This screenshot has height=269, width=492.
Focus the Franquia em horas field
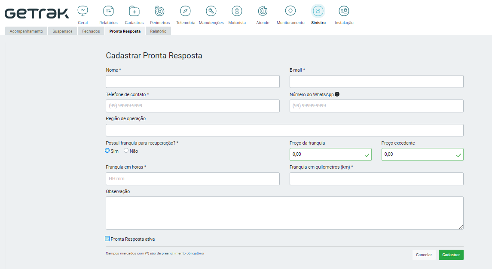click(193, 179)
